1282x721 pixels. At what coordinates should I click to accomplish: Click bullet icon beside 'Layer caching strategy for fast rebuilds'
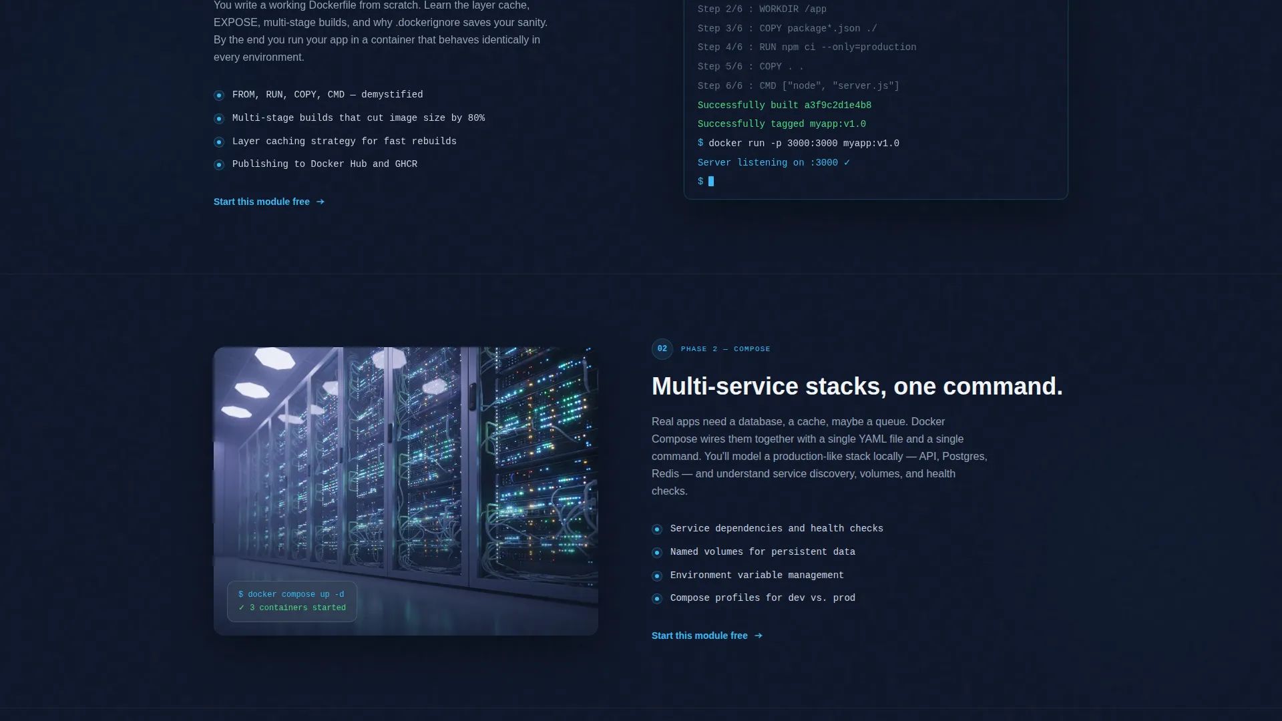coord(219,142)
